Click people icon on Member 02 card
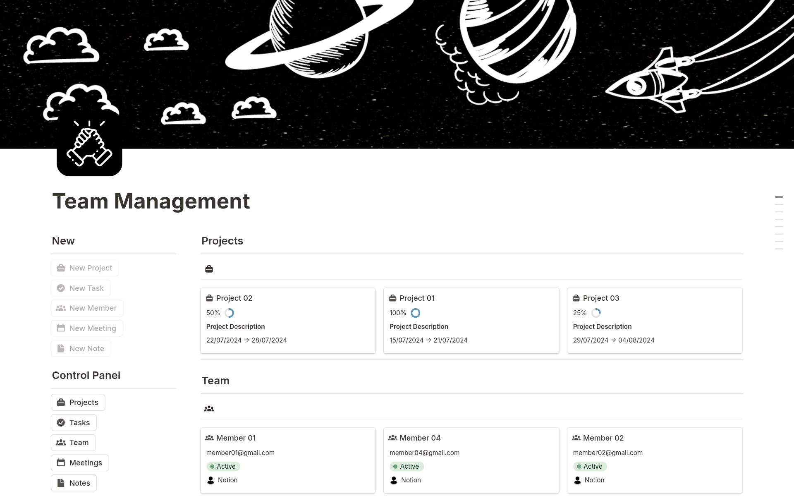The height and width of the screenshot is (496, 794). (x=576, y=438)
